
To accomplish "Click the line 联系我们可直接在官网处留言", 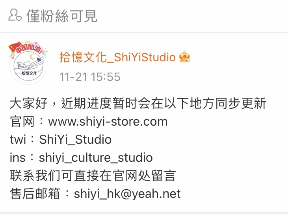I will [x=93, y=176].
